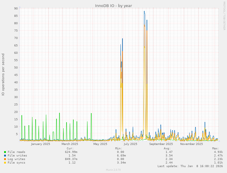Click the green File reads legend swatch

tap(5, 152)
